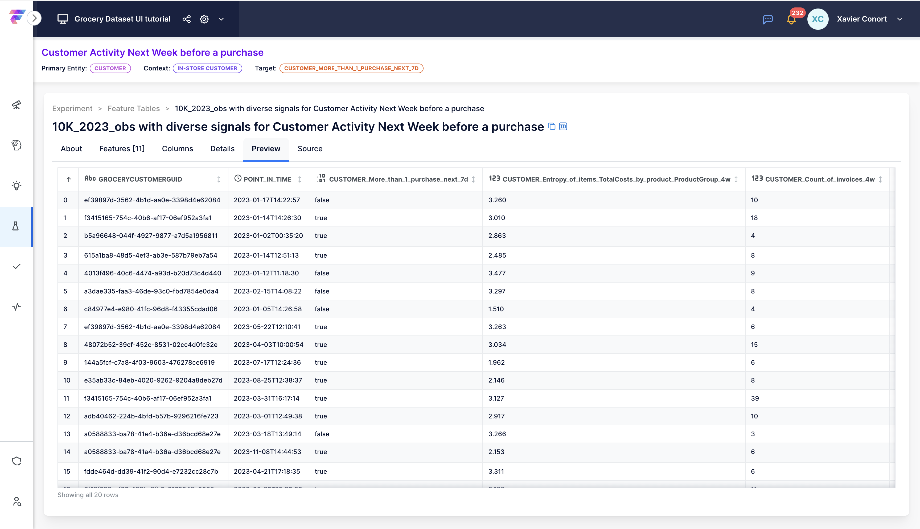Sort by GROCERYCUSTOMERGUID column arrows
Viewport: 920px width, 529px height.
point(219,179)
